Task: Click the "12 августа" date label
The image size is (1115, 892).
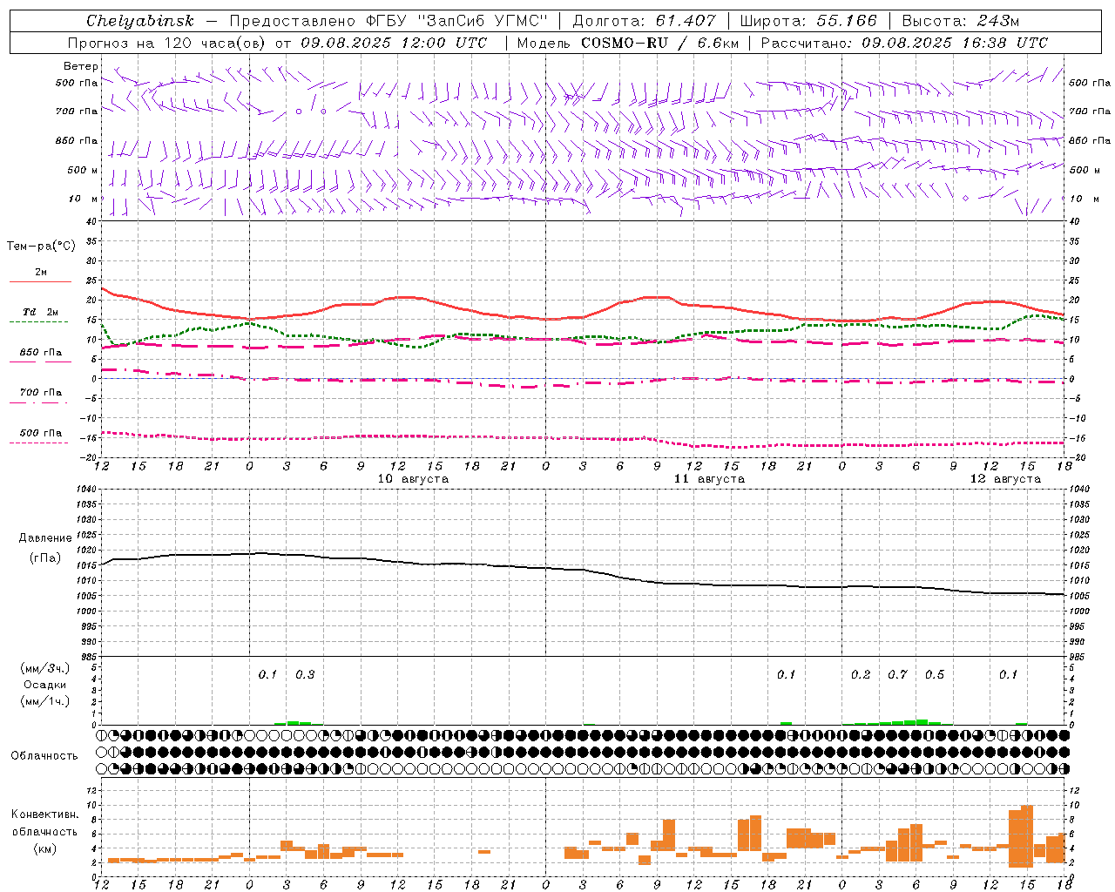Action: tap(1005, 479)
